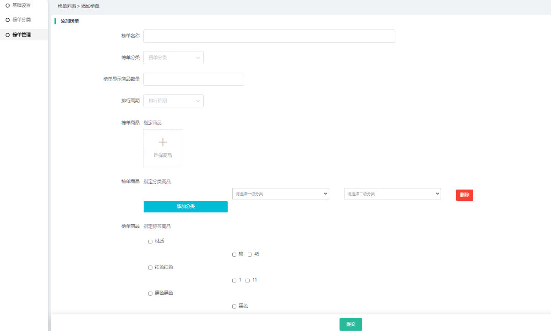
Task: Open the 请选择一级分类 select box
Action: pyautogui.click(x=281, y=194)
